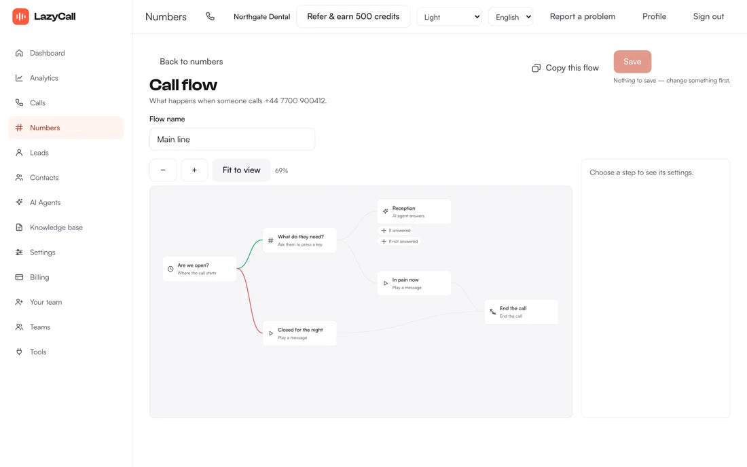Go Back to numbers
Viewport: 747px width, 467px height.
(191, 61)
